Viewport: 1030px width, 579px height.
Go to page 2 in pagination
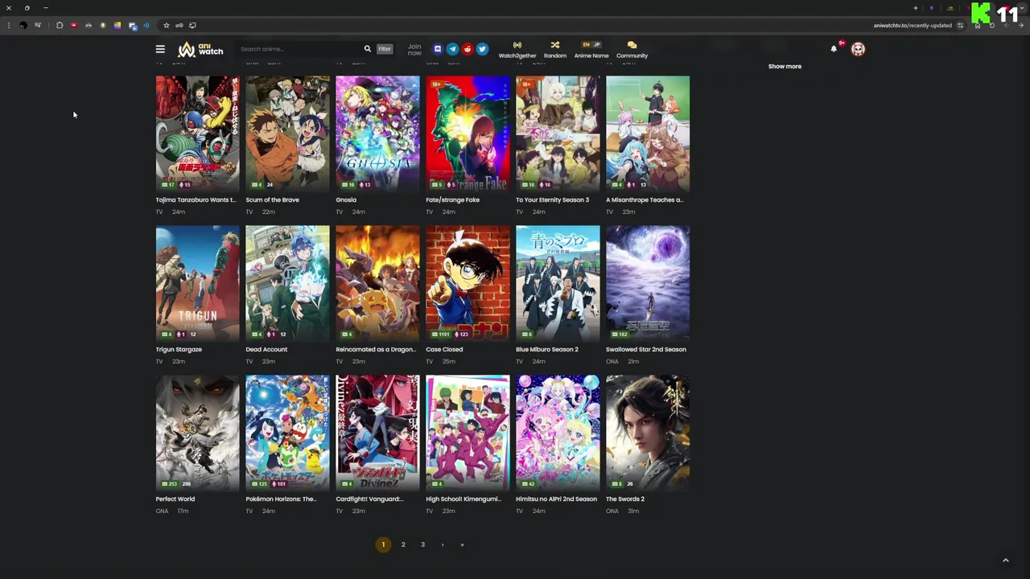click(x=403, y=544)
